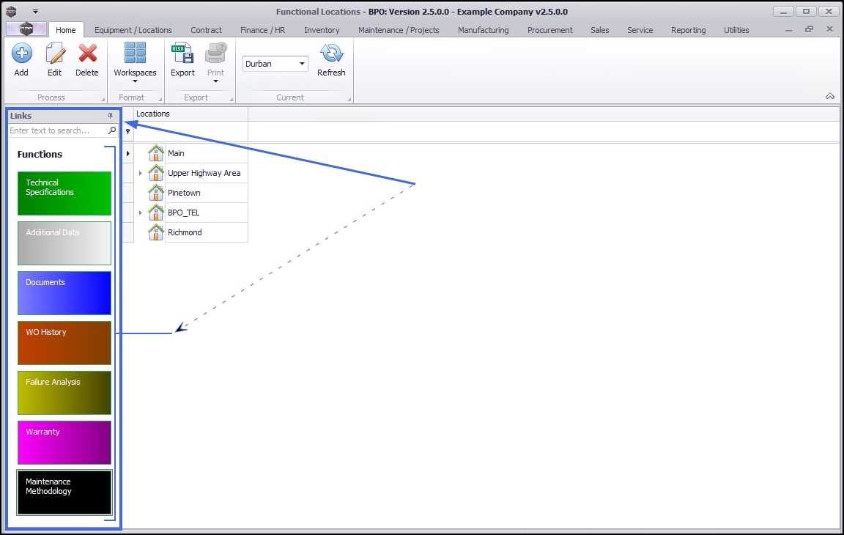Open the Documents tile
This screenshot has width=844, height=535.
point(64,293)
